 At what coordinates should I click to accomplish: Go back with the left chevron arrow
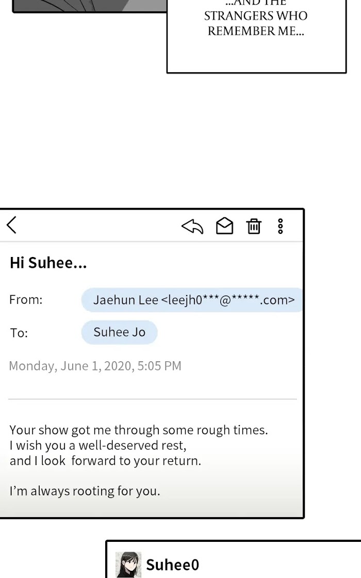coord(12,225)
